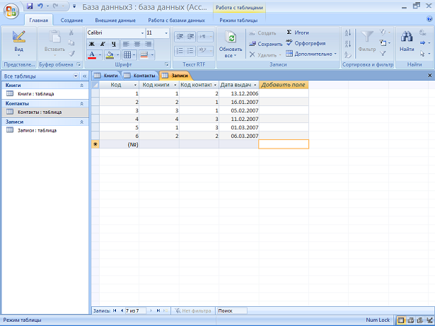Collapse the Записи group

tap(82, 122)
